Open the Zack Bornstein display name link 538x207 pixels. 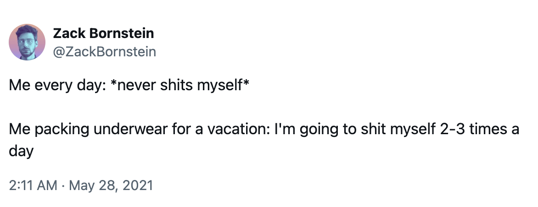tap(103, 33)
